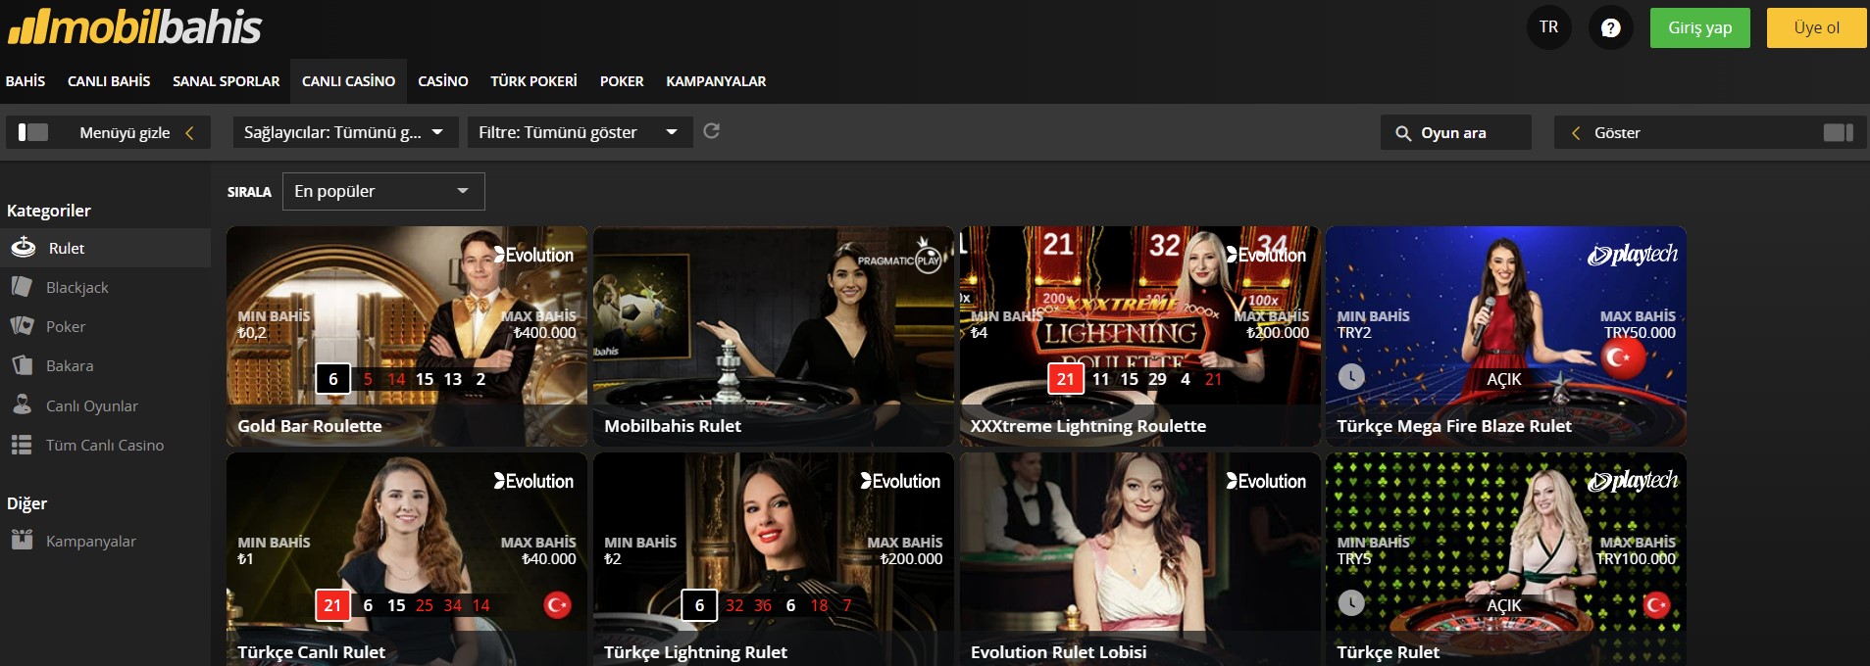Click the refresh filters icon
The image size is (1870, 666).
[712, 131]
